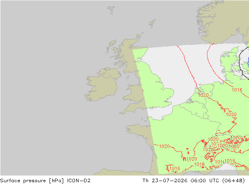Click the 1016 isobar label south of Denmark

(x=237, y=90)
